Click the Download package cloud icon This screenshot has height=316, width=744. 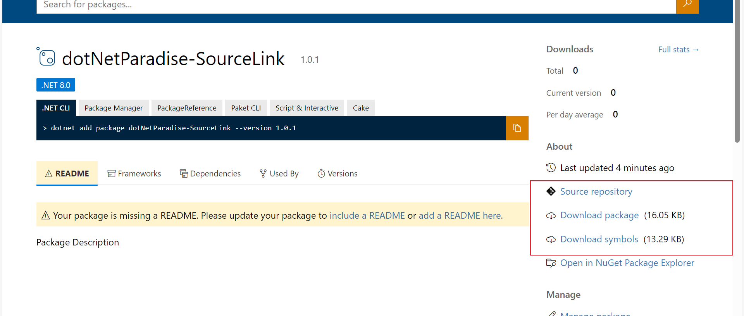(551, 216)
